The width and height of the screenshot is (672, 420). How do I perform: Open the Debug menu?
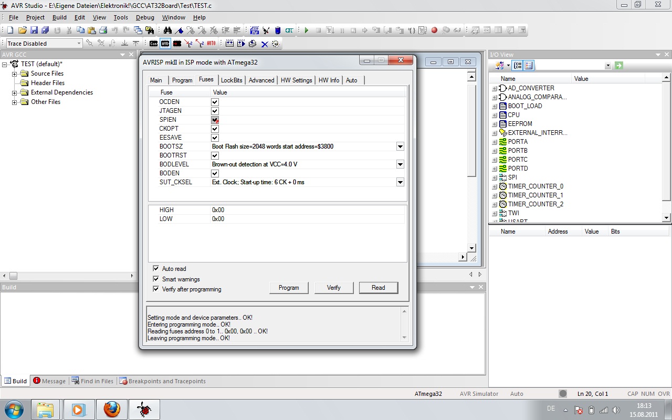(145, 17)
